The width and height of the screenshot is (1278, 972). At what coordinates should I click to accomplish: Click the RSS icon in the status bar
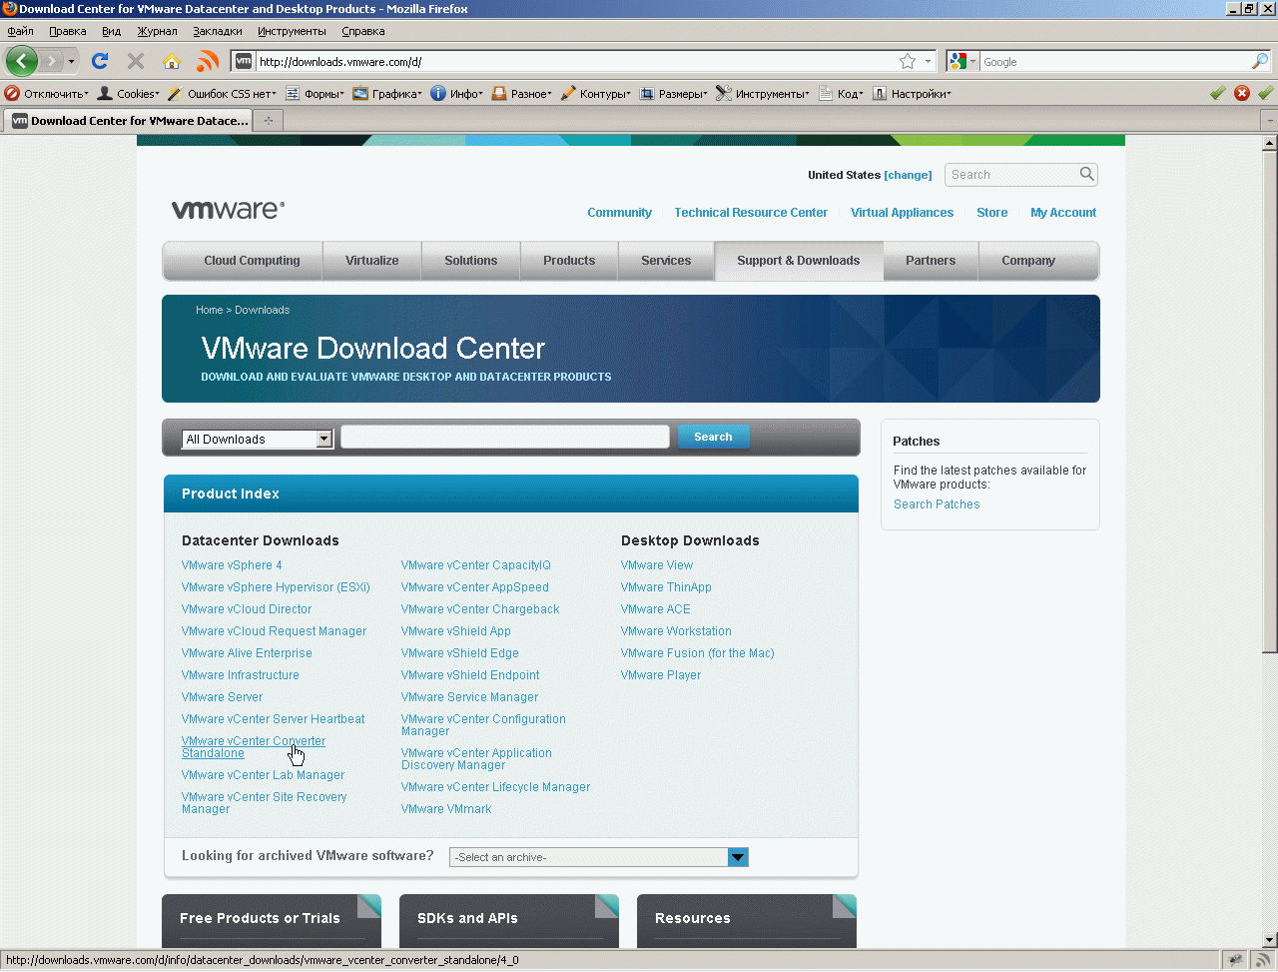point(1262,960)
